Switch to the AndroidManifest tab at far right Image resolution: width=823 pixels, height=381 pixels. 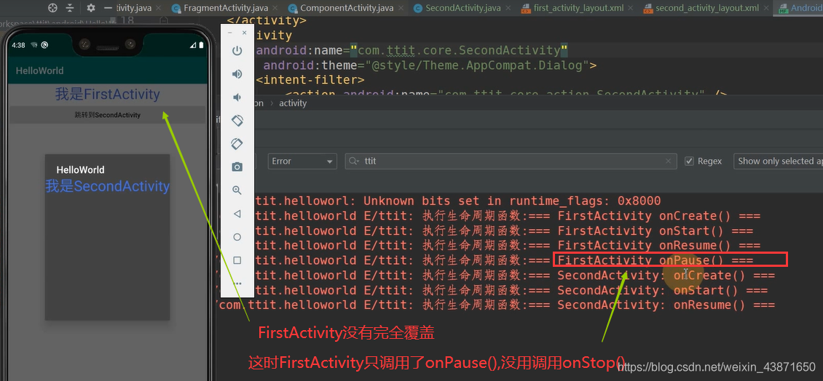point(800,9)
